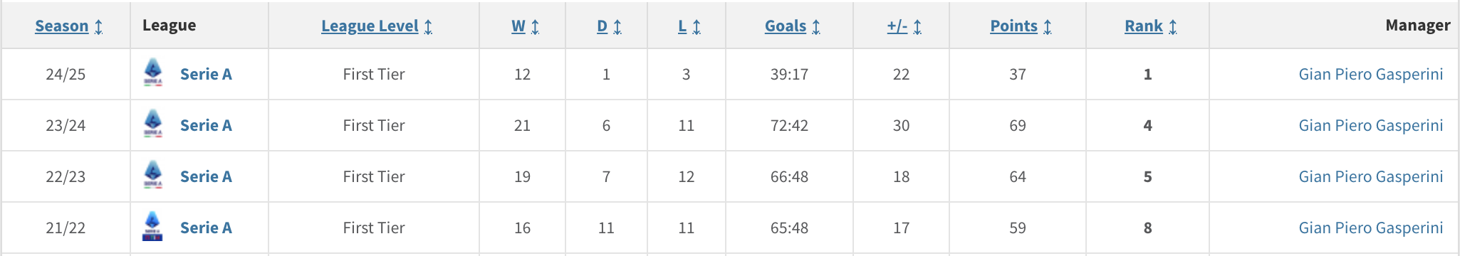This screenshot has height=256, width=1460.
Task: Open Gian Piero Gasperini in 24/25 row
Action: [1371, 74]
